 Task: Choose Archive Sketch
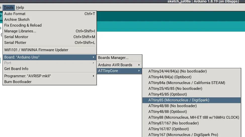pos(50,20)
